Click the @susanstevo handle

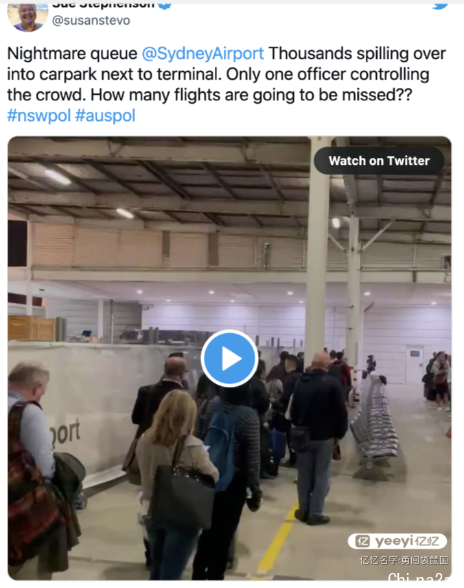(x=91, y=20)
